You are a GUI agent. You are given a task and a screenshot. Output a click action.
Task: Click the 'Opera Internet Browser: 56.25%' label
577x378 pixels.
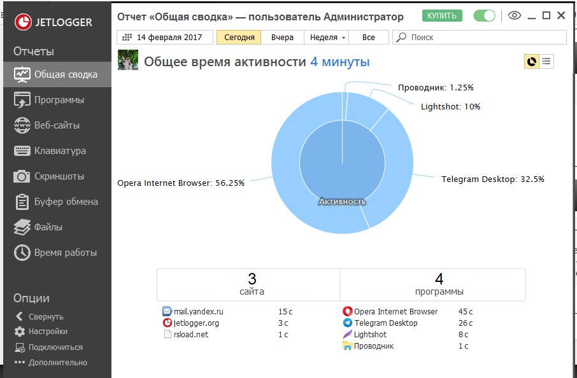click(181, 183)
